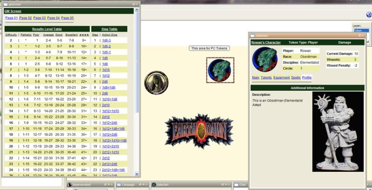The image size is (372, 190).
Task: Click the Results Level Table header link
Action: coord(47,29)
